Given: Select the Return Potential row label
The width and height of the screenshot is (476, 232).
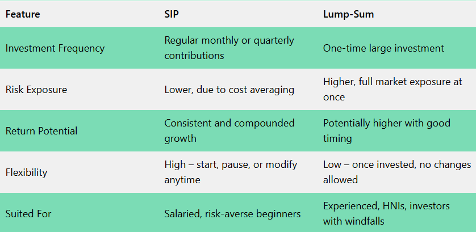Looking at the screenshot, I should tap(41, 131).
